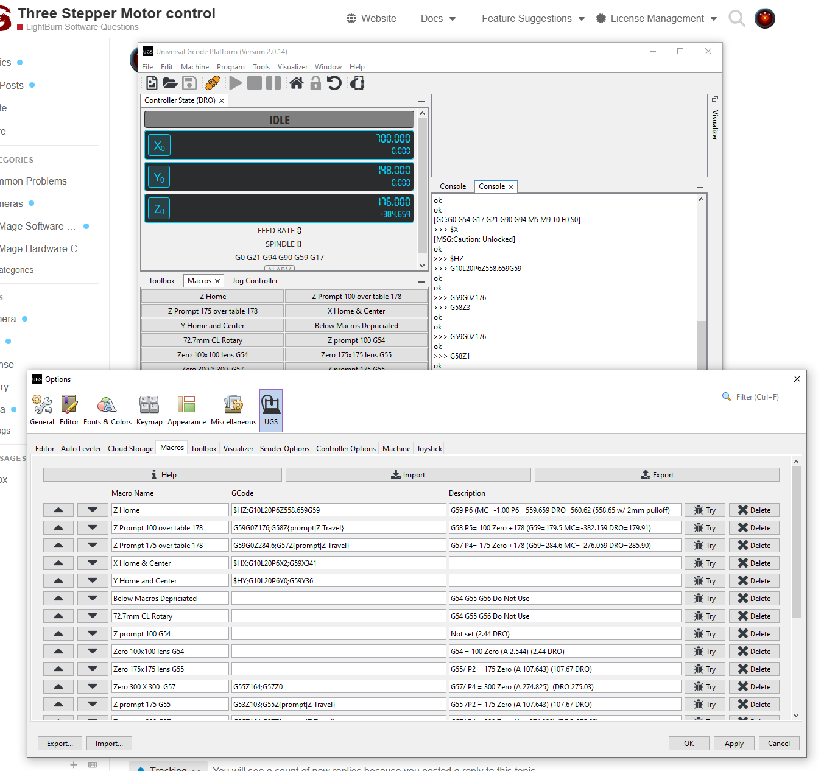Click the new file icon in UGS toolbar
Viewport: 821px width, 771px height.
[152, 83]
